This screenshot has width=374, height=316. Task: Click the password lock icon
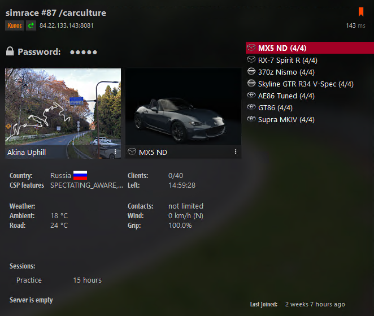[10, 51]
